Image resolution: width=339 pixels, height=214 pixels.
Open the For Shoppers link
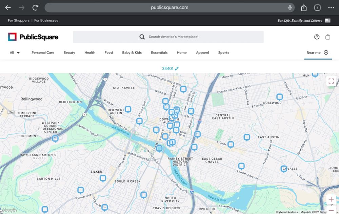point(19,21)
